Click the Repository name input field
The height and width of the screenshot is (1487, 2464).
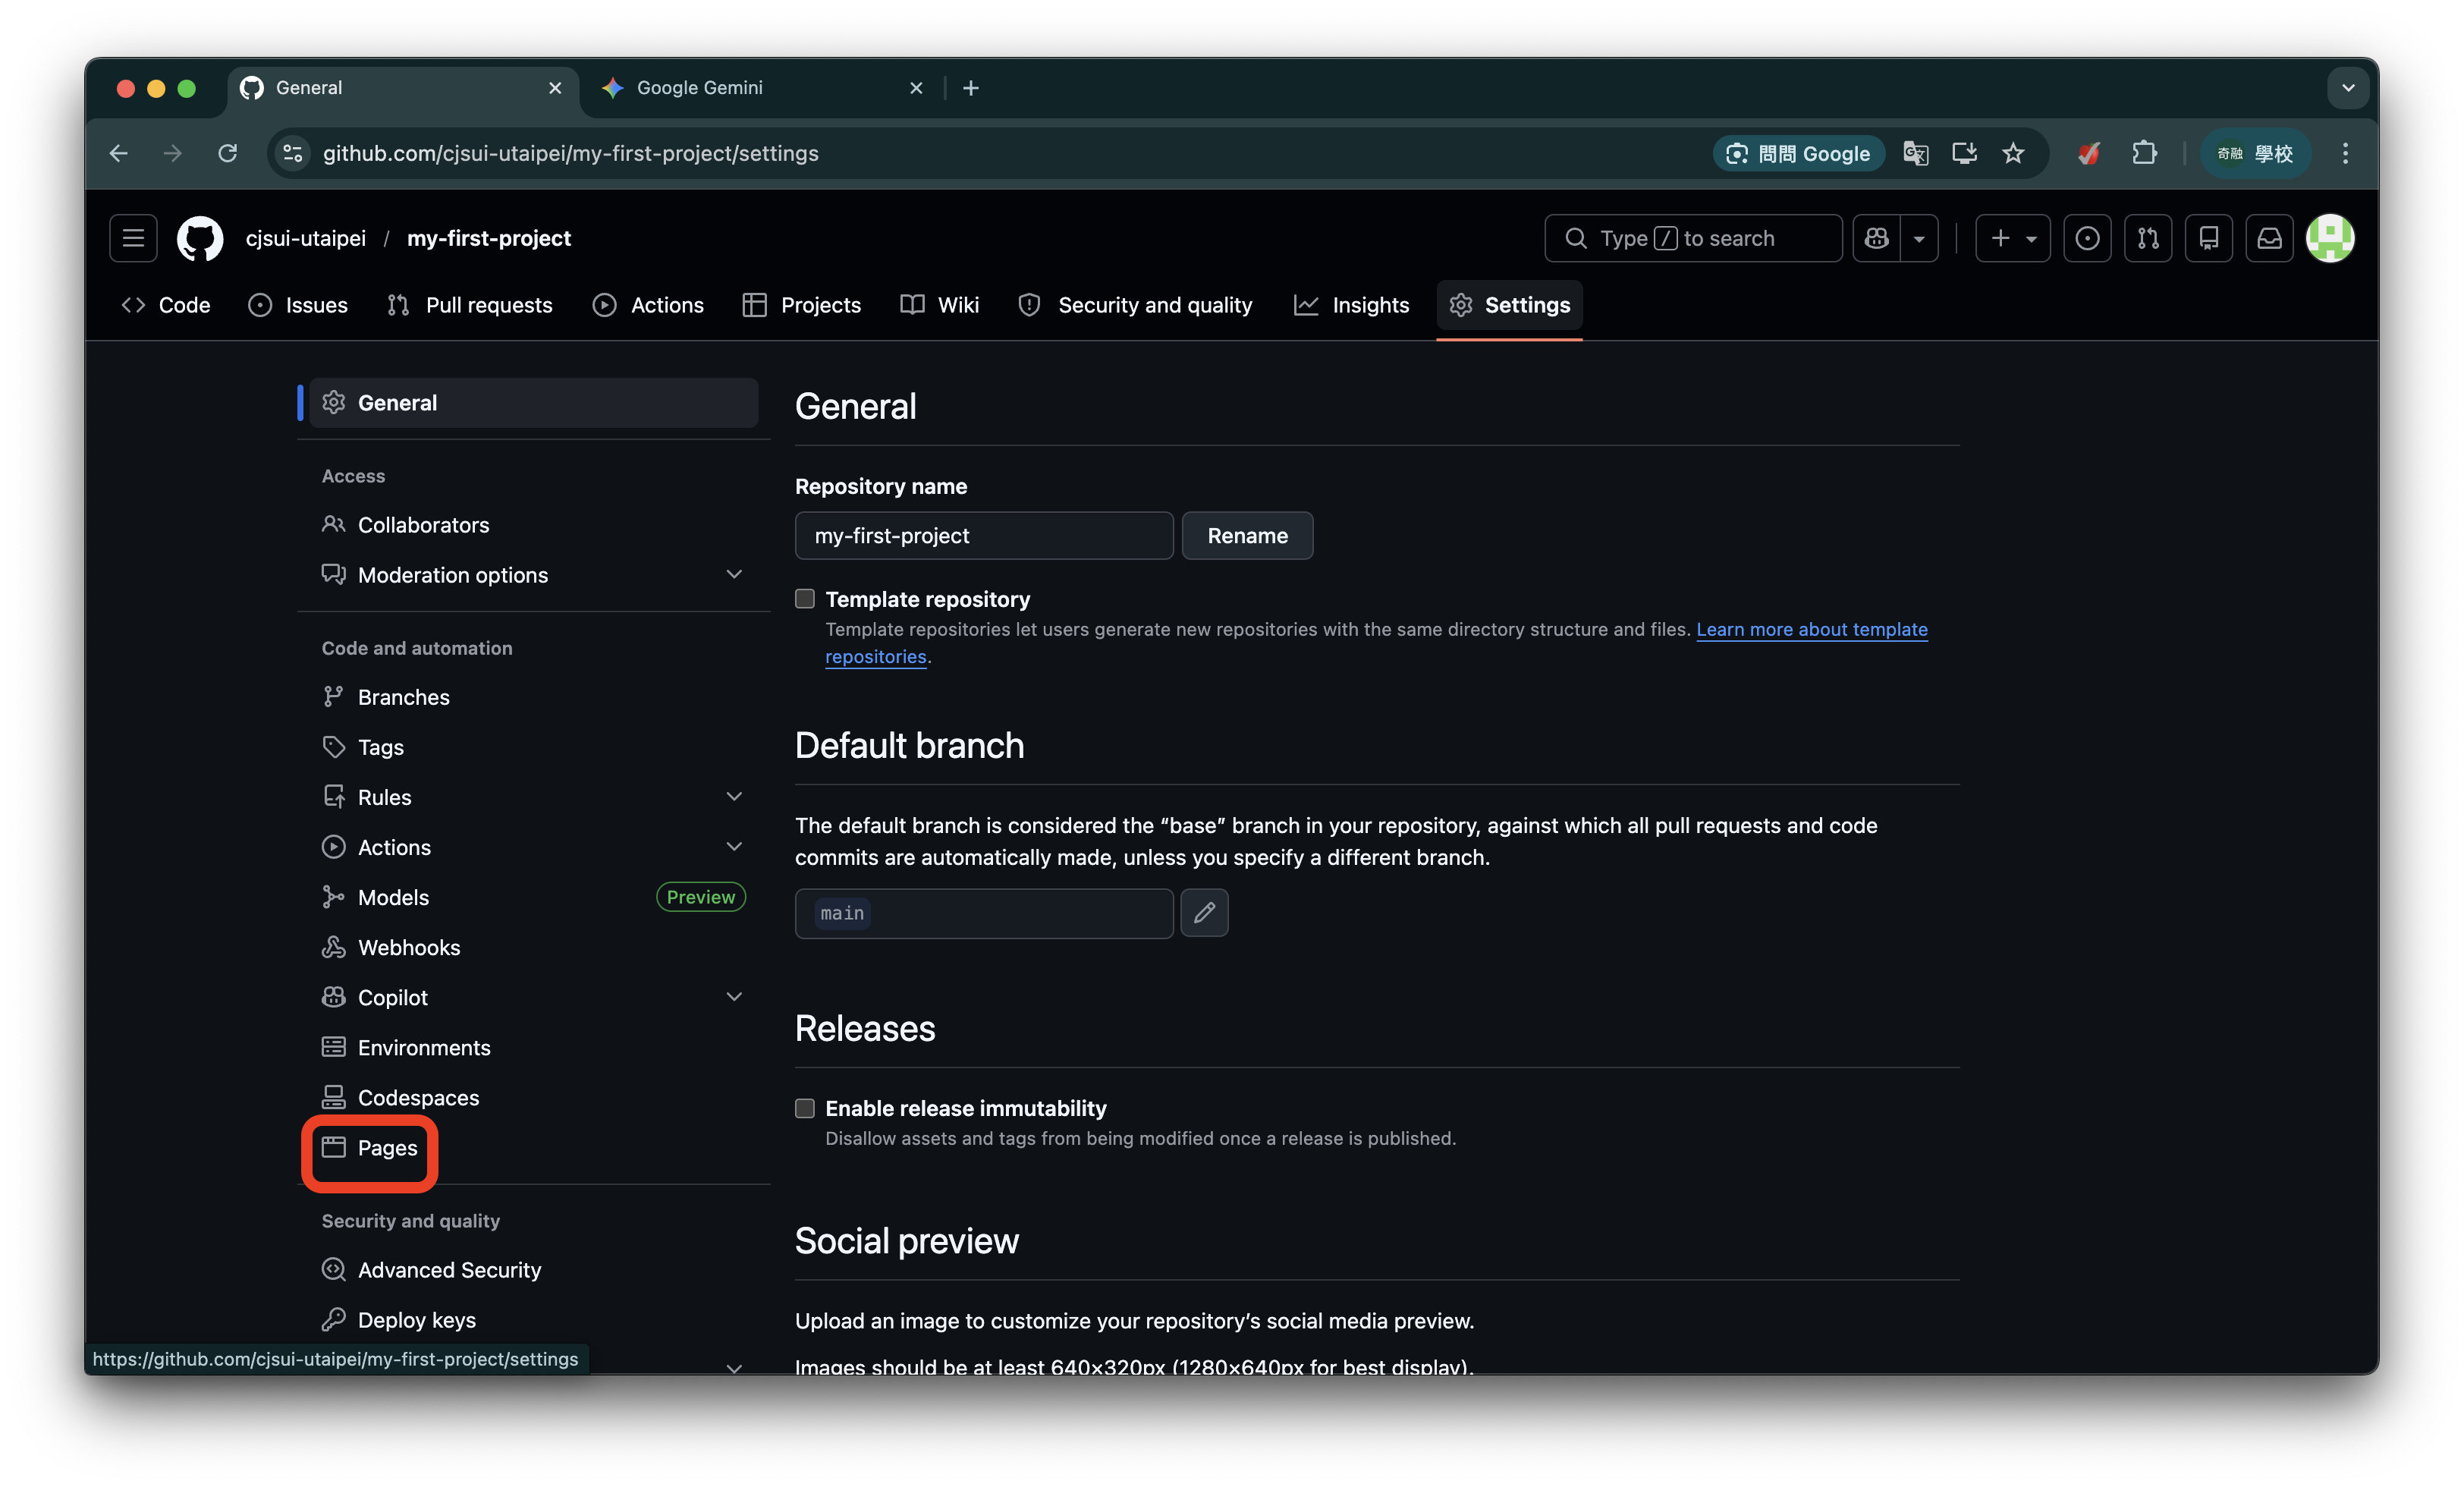[x=984, y=536]
